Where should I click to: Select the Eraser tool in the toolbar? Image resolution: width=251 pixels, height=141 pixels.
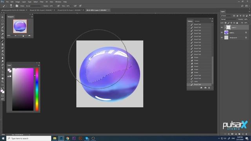(2, 51)
